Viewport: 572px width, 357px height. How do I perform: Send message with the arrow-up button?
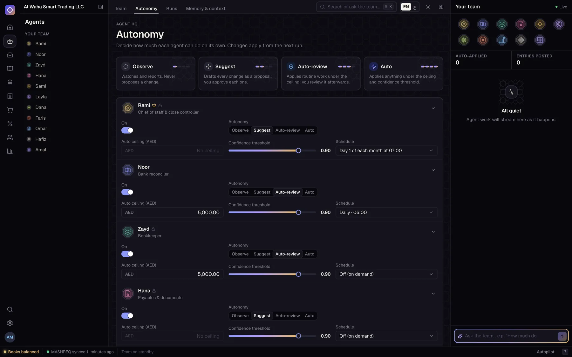point(562,336)
